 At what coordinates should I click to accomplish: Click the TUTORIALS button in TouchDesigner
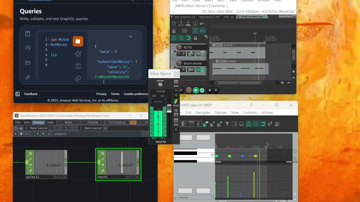[117, 123]
